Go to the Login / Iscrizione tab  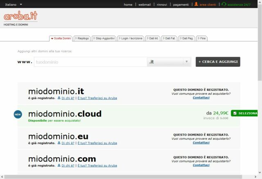(131, 38)
